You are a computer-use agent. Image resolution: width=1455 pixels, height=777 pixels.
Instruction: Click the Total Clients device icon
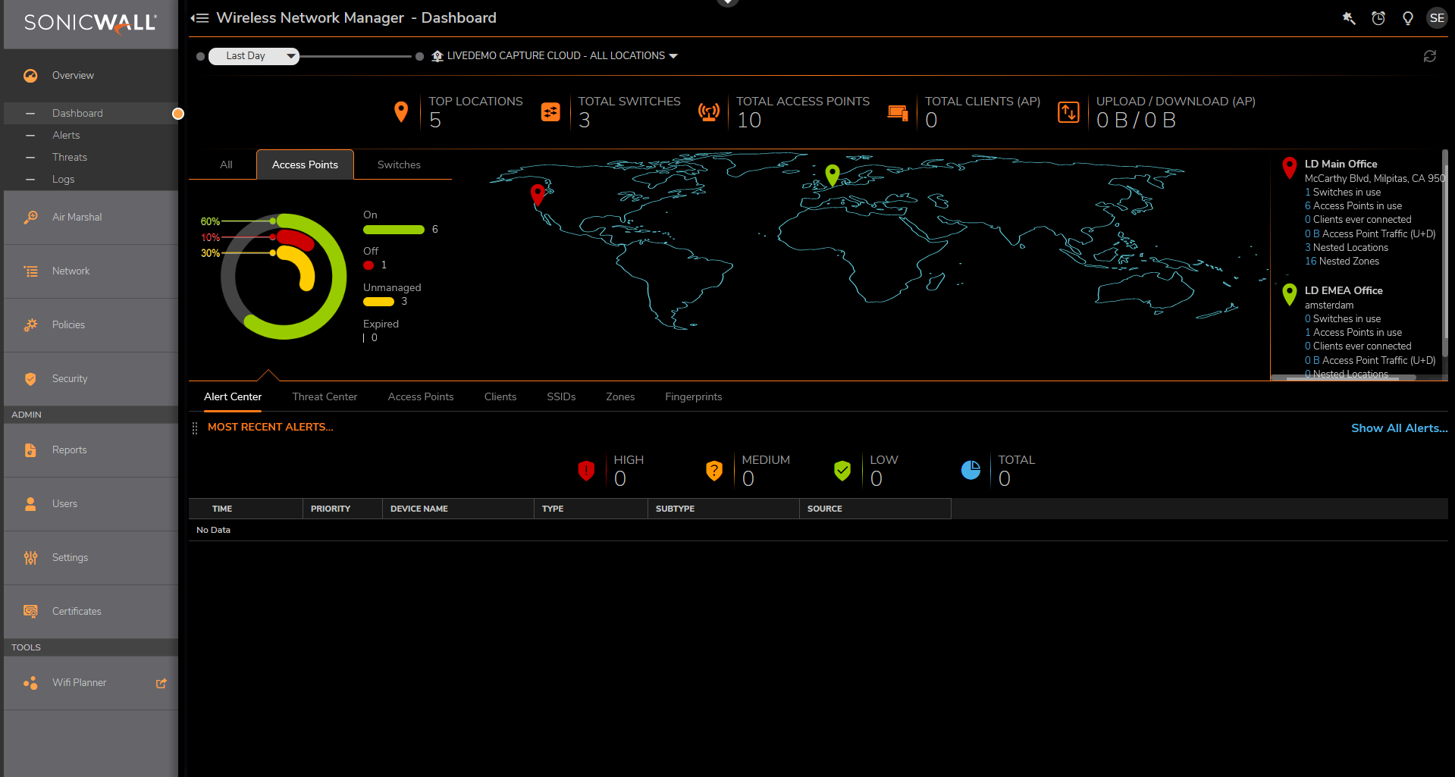coord(898,112)
